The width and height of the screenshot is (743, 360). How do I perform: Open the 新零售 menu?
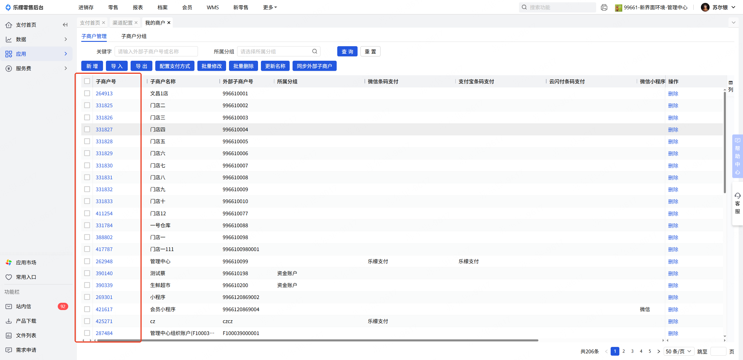click(x=241, y=7)
